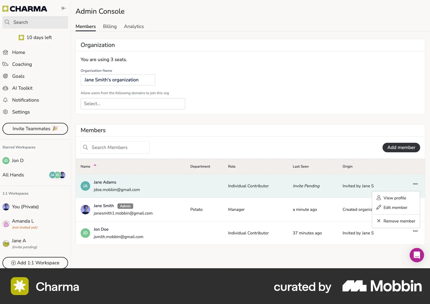Choose View profile from the context menu
Screen dimensions: 430x304
coord(396,198)
